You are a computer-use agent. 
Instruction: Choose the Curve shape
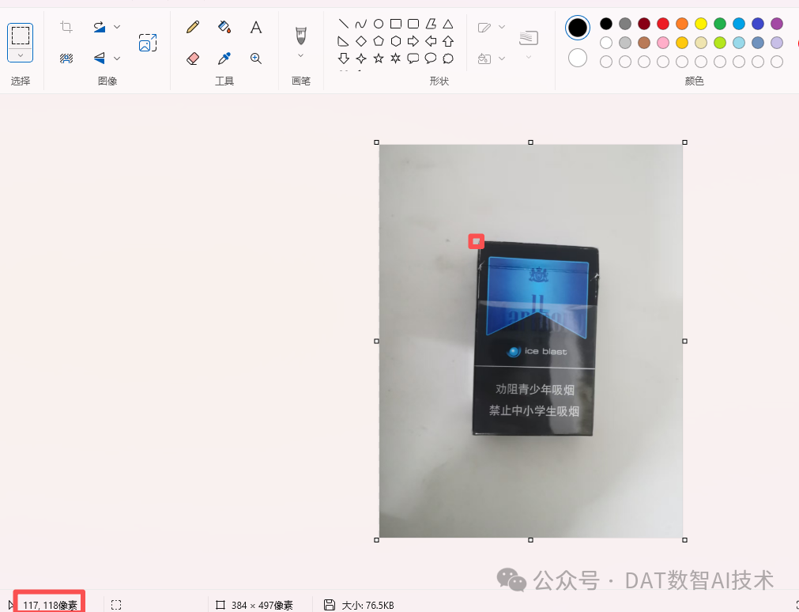coord(360,24)
